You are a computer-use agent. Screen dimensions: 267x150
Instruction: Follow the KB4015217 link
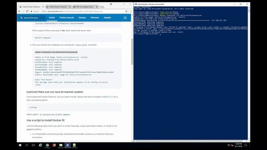(x=108, y=97)
